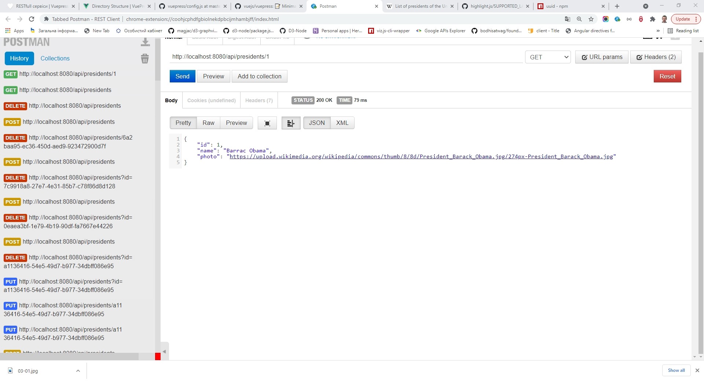Toggle response format to XML
704x381 pixels.
click(x=342, y=123)
